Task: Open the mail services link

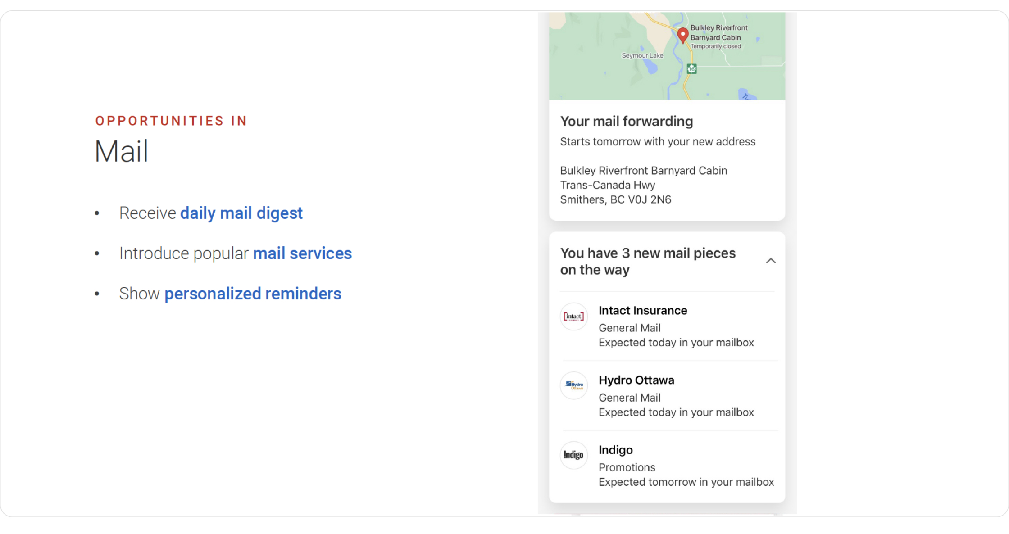Action: [x=302, y=253]
